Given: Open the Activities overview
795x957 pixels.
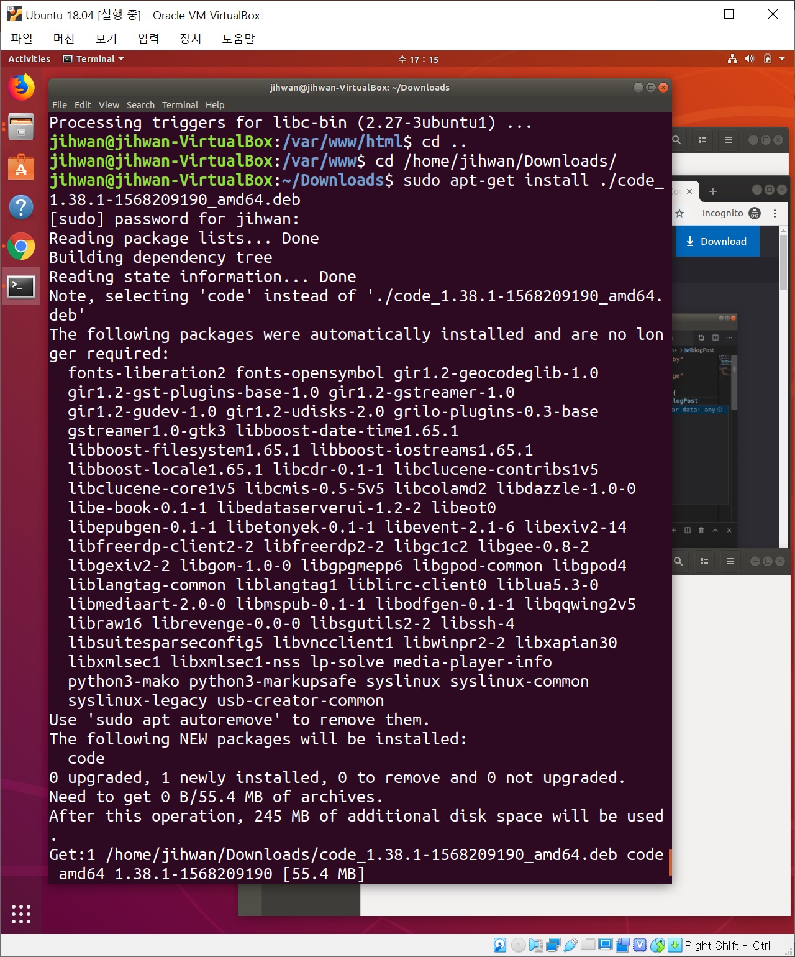Looking at the screenshot, I should pyautogui.click(x=29, y=59).
